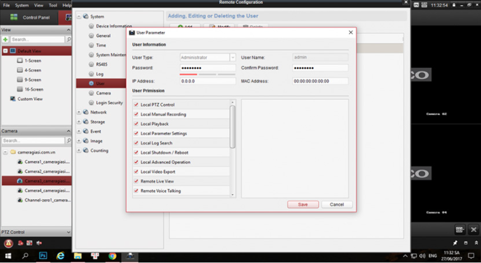Toggle the Local Playback checkbox
Viewport: 481px width, 263px height.
[136, 124]
